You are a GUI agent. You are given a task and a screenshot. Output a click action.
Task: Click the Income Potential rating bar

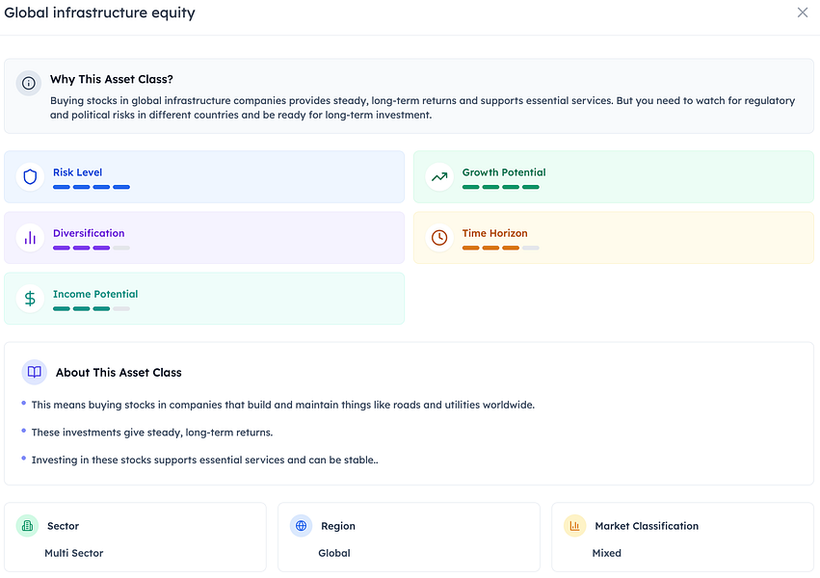(x=92, y=308)
